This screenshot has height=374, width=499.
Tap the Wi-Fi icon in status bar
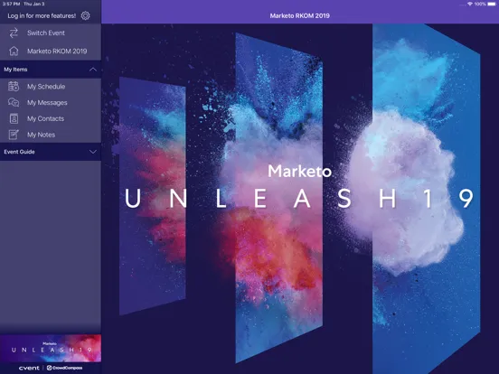tap(470, 4)
